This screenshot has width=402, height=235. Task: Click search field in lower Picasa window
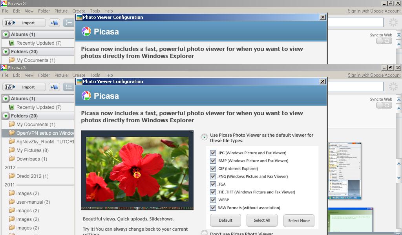355,87
